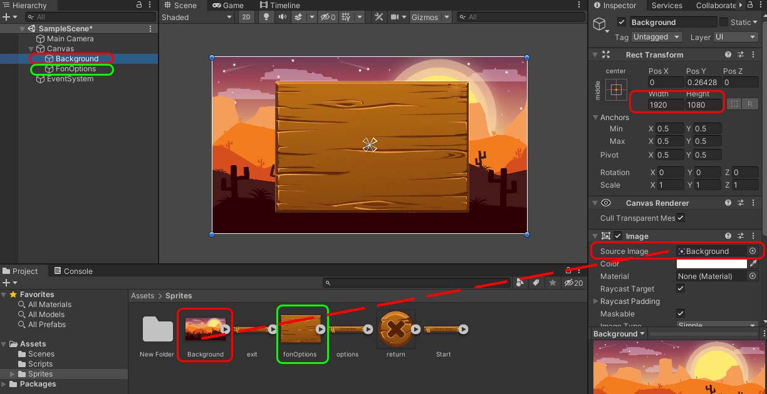Open the Image Color swatch

click(x=712, y=264)
